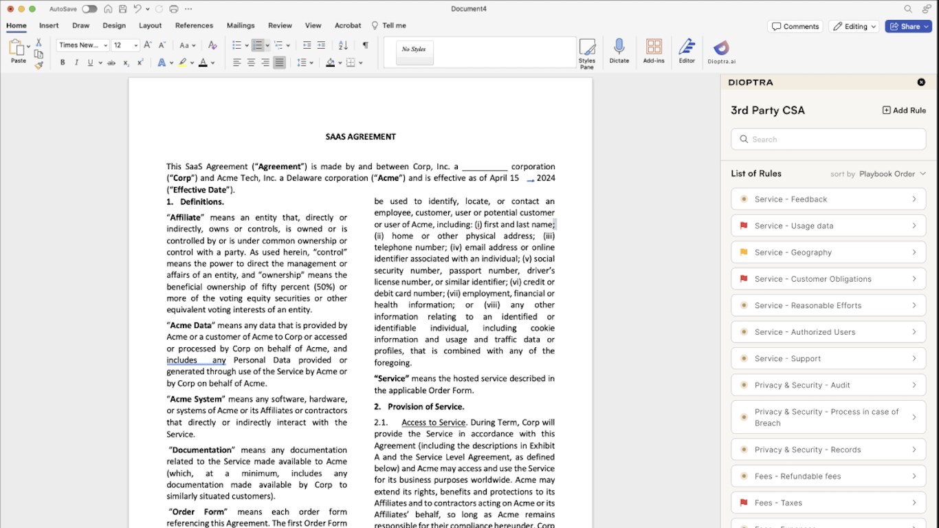Activate the Format Painter brush
The width and height of the screenshot is (939, 528).
[38, 65]
